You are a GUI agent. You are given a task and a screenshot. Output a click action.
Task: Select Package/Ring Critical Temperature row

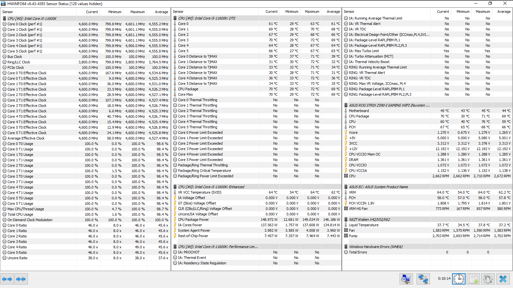[256, 171]
